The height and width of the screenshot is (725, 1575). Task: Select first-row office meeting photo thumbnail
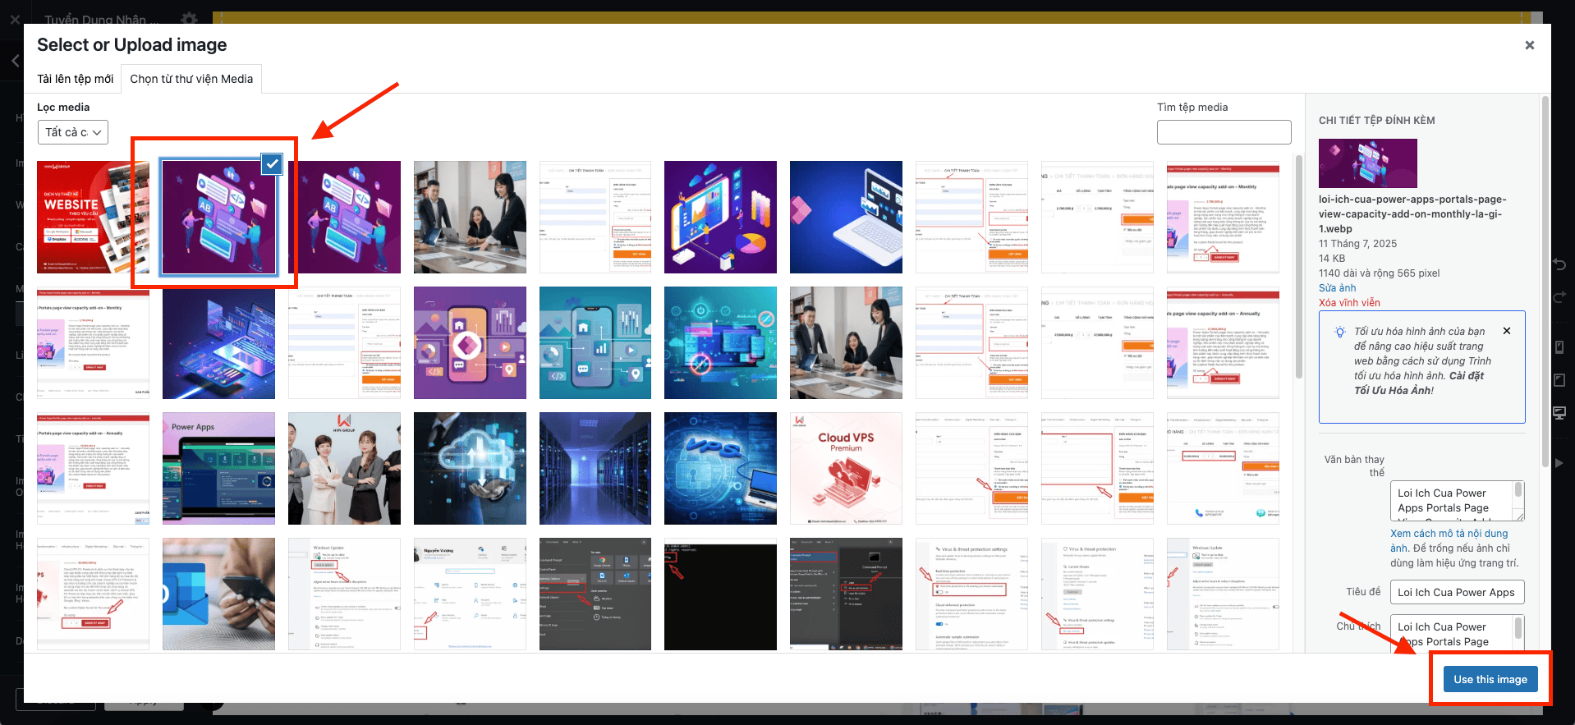pos(470,218)
